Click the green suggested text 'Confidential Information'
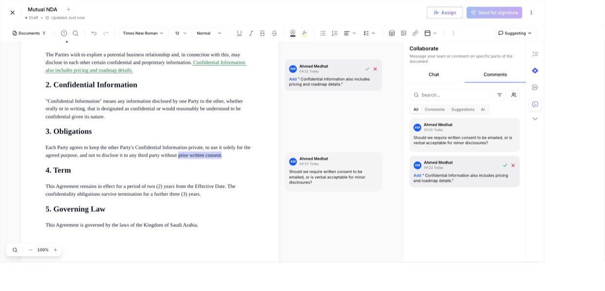 219,62
